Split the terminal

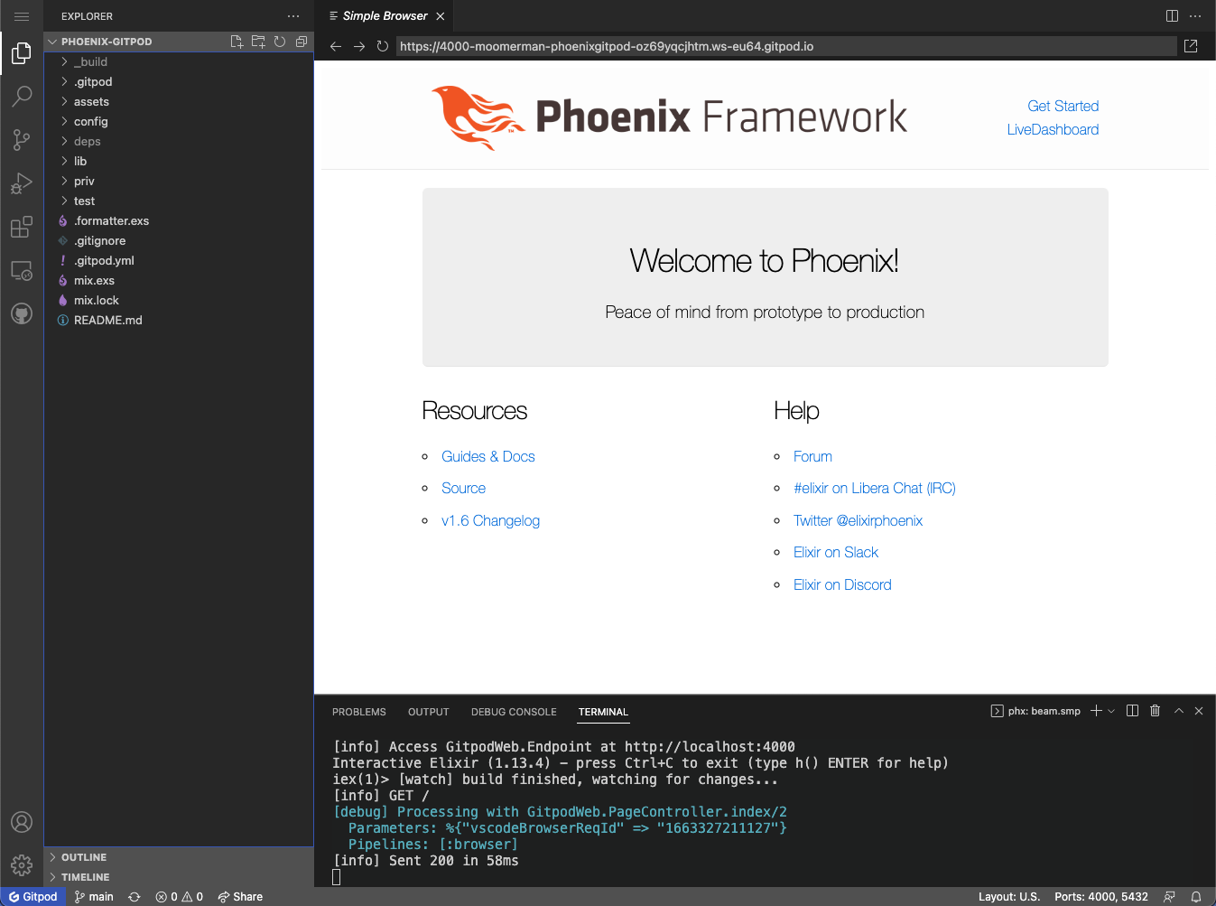click(1132, 711)
